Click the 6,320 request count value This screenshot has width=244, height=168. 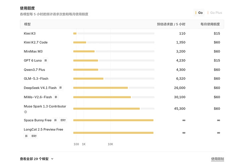click(181, 79)
